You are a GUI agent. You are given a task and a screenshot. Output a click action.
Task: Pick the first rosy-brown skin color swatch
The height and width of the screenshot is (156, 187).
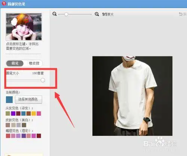point(8,125)
